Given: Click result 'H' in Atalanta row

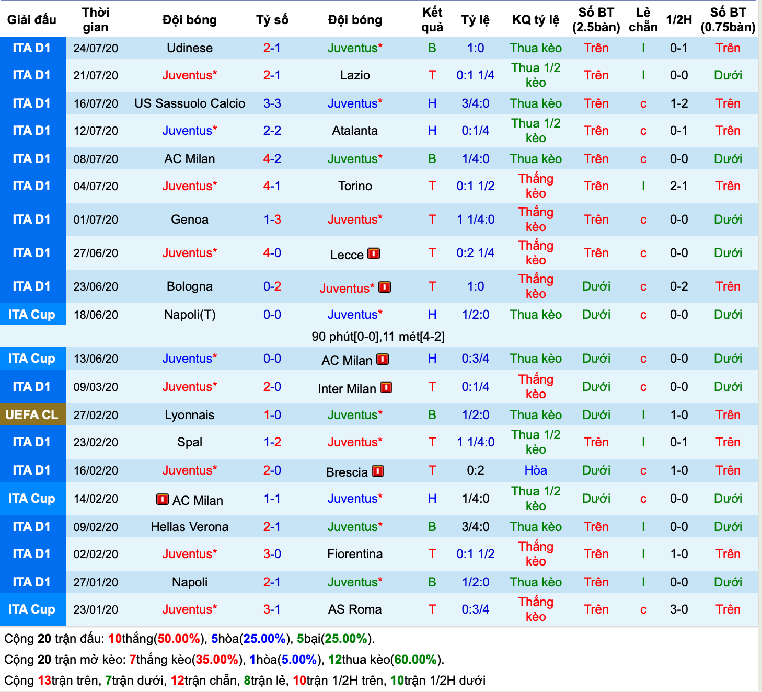Looking at the screenshot, I should [432, 131].
